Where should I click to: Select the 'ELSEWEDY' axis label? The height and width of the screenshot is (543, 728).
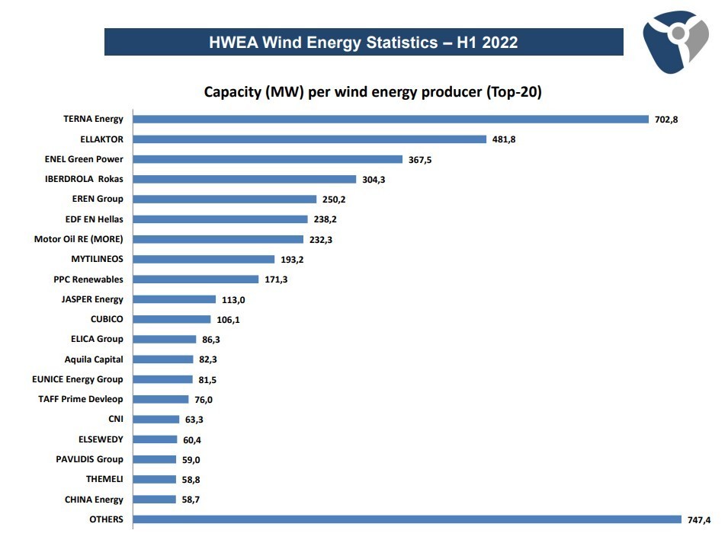pos(101,439)
